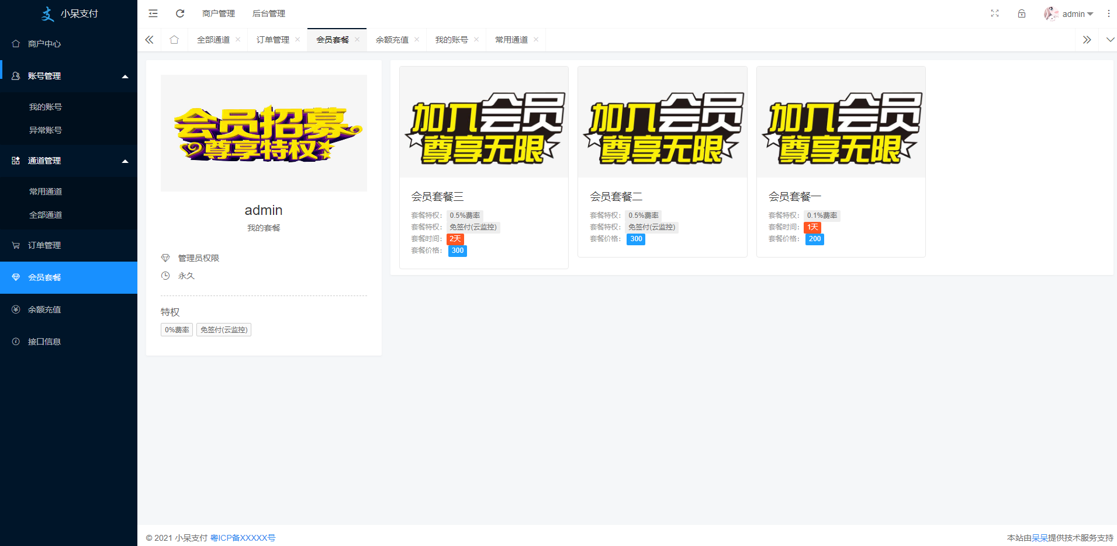
Task: Open the 呆呆 footer link
Action: coord(1039,538)
